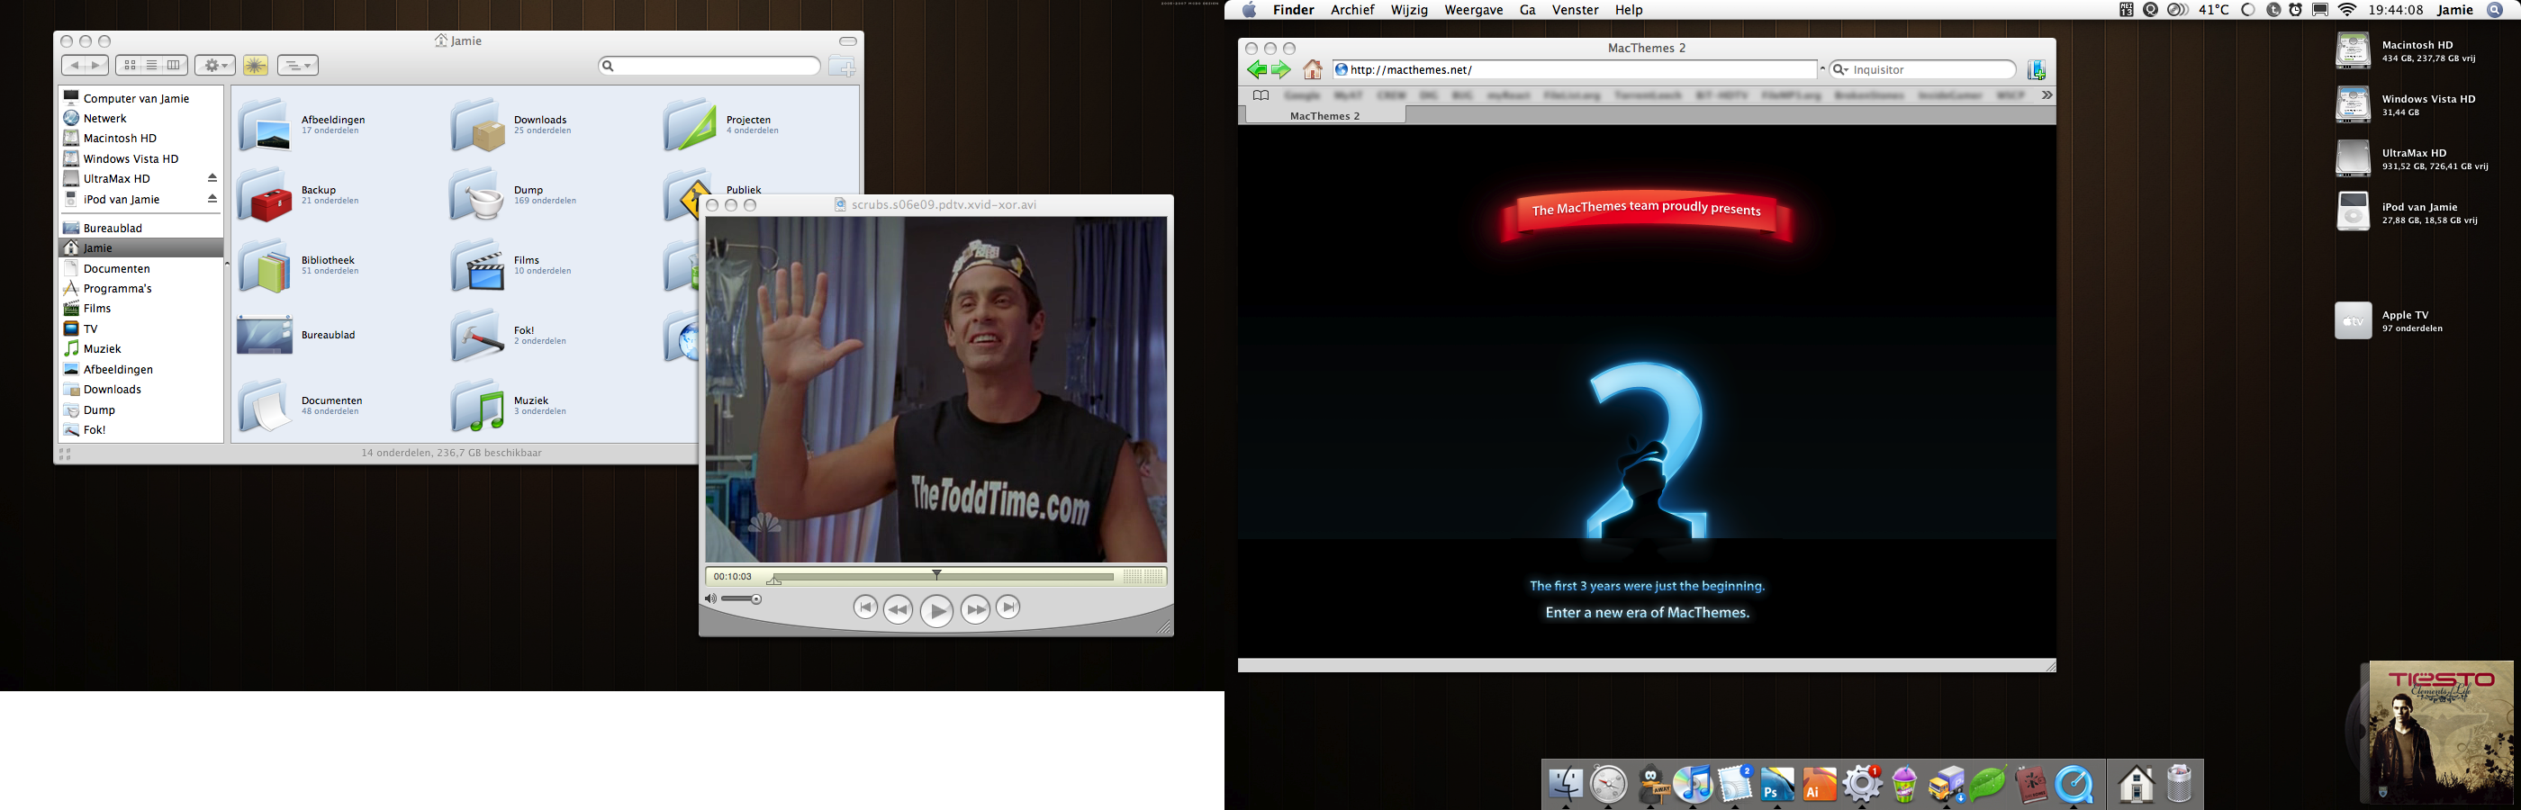Go forward in Safari with green arrow
2521x810 pixels.
(1281, 69)
